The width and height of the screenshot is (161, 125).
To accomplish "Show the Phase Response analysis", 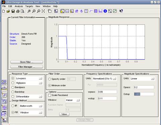I will (x=67, y=11).
